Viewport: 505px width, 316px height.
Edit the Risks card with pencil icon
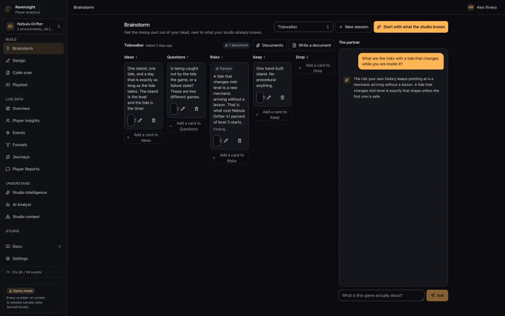point(226,141)
